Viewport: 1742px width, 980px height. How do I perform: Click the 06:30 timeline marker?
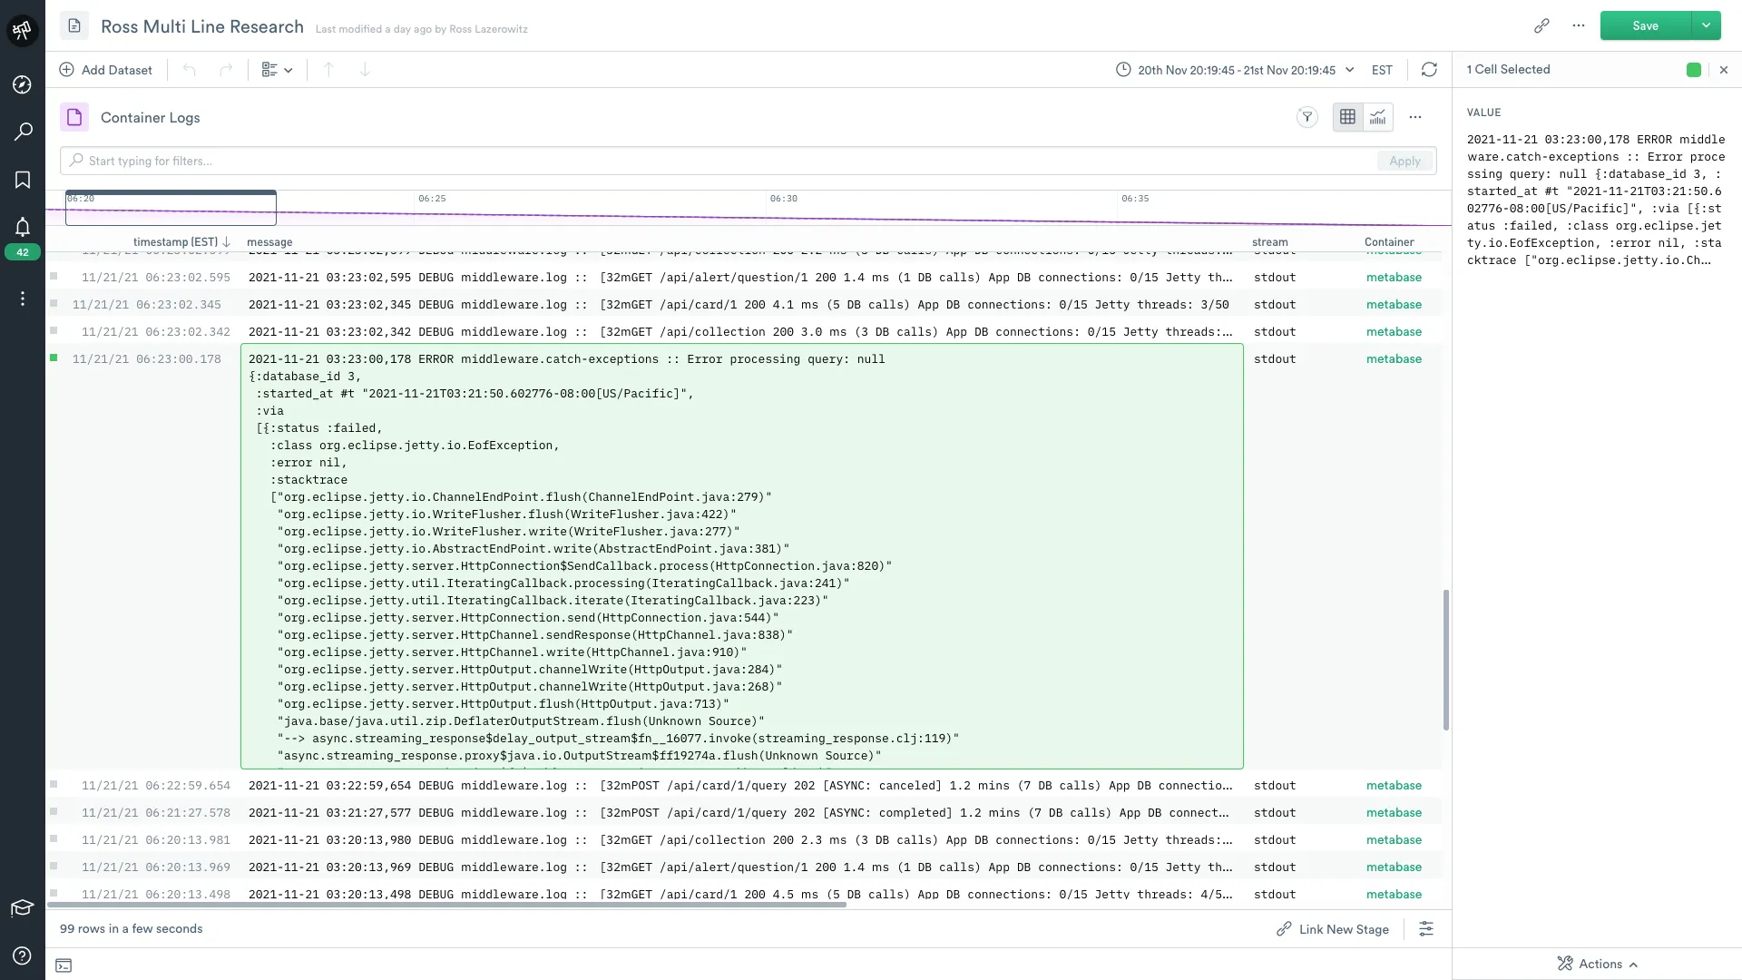coord(784,199)
